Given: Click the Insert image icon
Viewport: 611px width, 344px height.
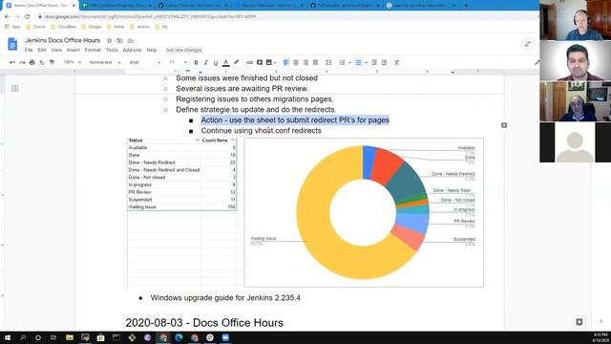Looking at the screenshot, I should (269, 62).
